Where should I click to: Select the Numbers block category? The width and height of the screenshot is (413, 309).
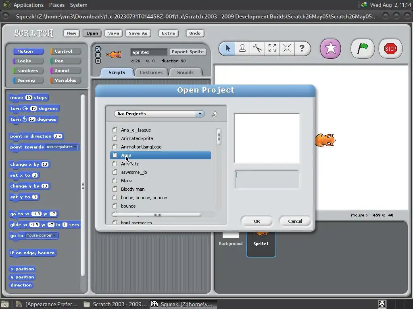28,71
